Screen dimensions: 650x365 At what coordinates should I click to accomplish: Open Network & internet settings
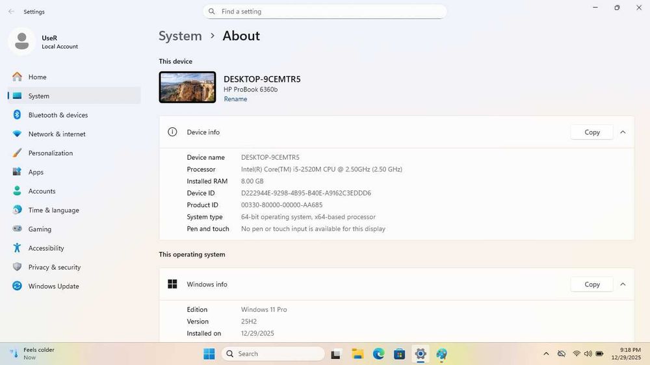[x=74, y=134]
